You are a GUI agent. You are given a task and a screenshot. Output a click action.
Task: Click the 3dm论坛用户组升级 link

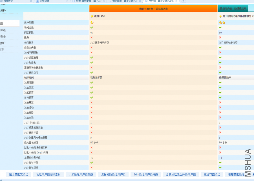[146, 175]
